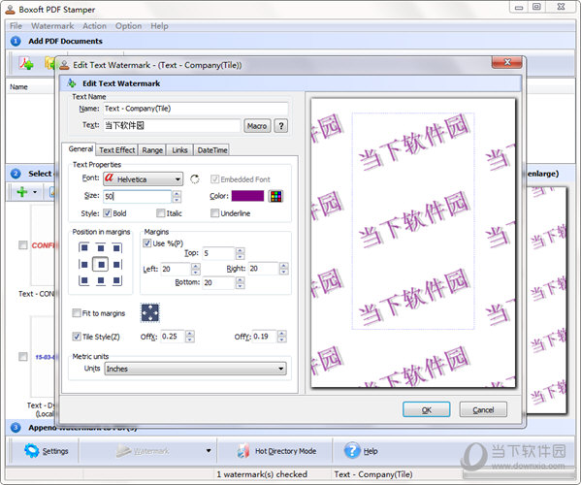Toggle the Use %(P) checkbox

[147, 243]
